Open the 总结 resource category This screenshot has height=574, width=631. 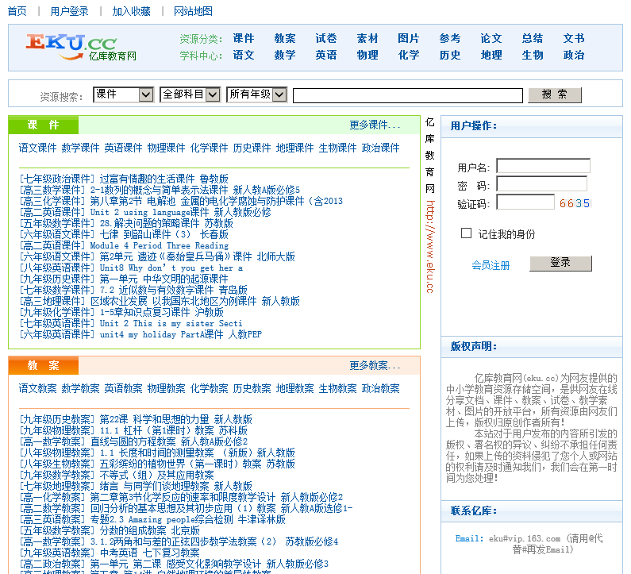click(x=533, y=38)
